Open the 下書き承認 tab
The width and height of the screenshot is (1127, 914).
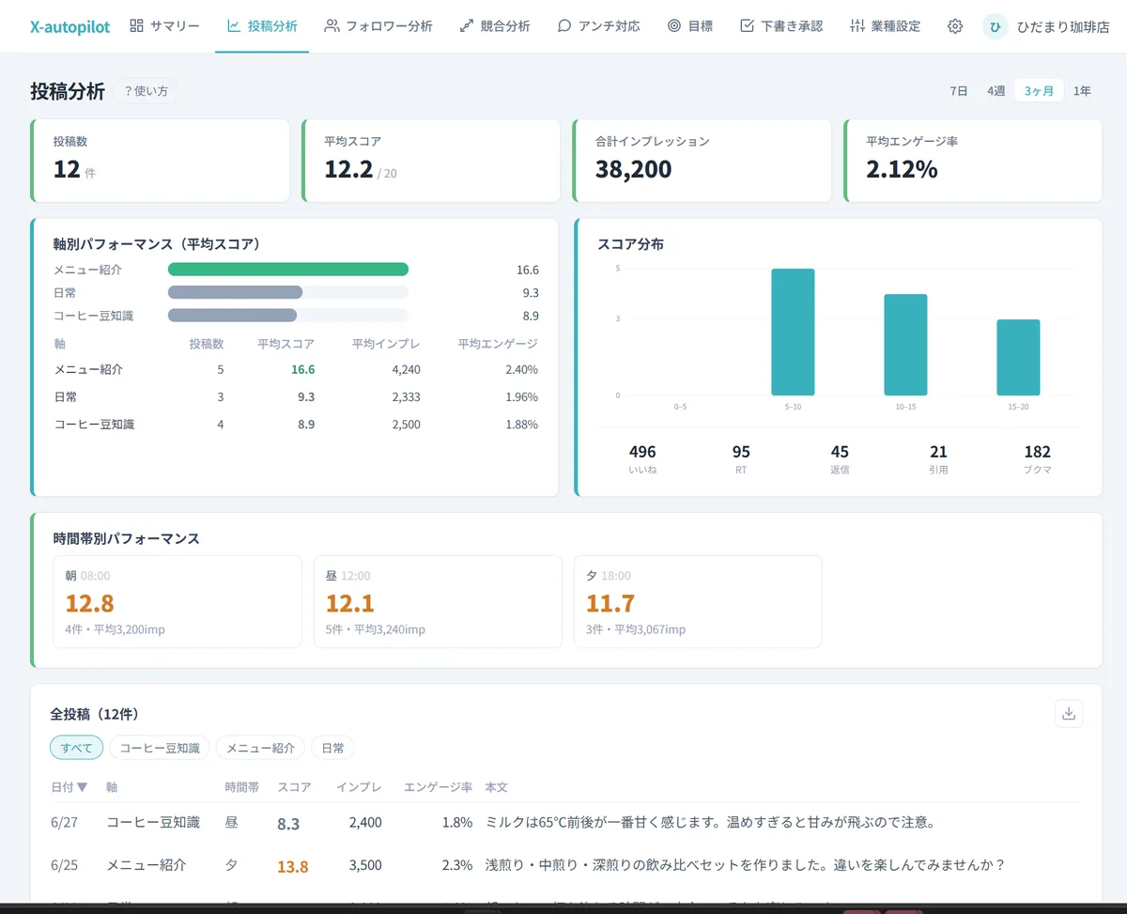click(x=781, y=26)
